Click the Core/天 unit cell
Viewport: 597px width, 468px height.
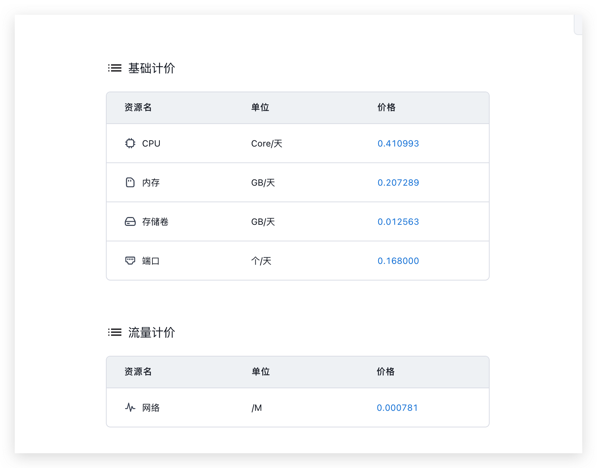click(x=266, y=144)
